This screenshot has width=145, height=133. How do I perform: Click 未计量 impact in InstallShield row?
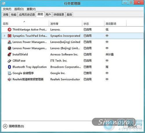point(110,55)
